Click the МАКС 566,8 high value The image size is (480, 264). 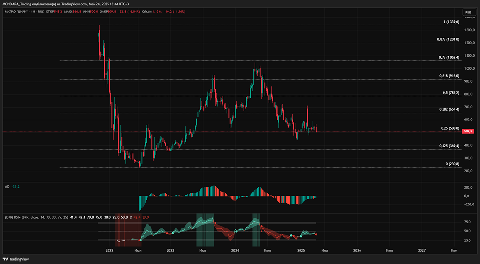[x=72, y=12]
